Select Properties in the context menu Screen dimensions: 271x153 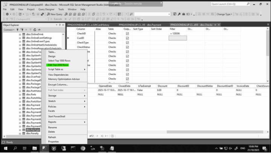pyautogui.click(x=53, y=141)
